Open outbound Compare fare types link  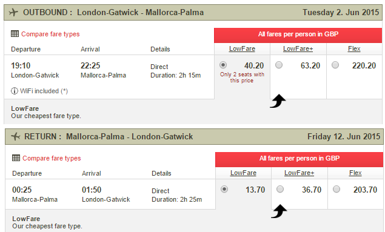tap(50, 34)
